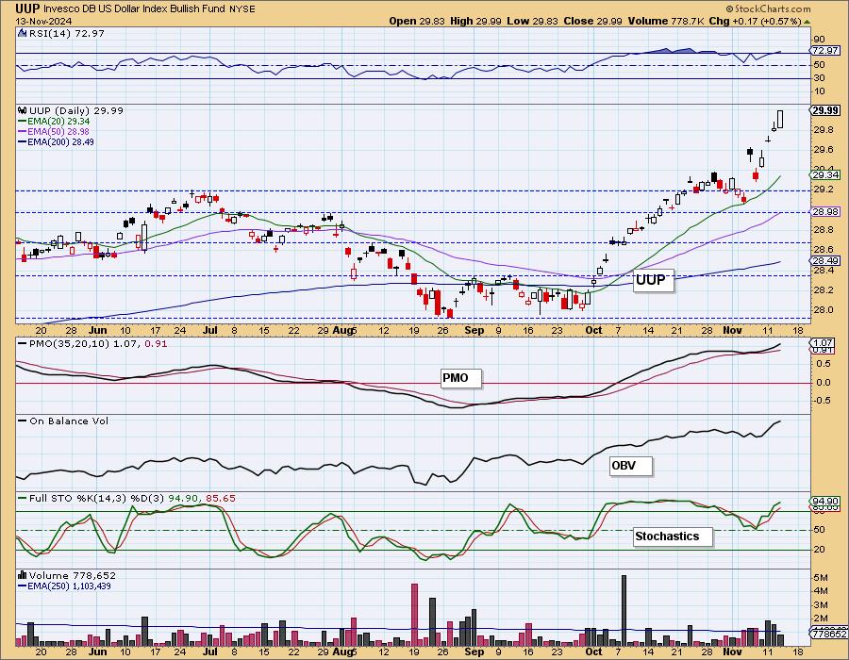Click the 28.98 EMA price tag on the axis

click(824, 212)
